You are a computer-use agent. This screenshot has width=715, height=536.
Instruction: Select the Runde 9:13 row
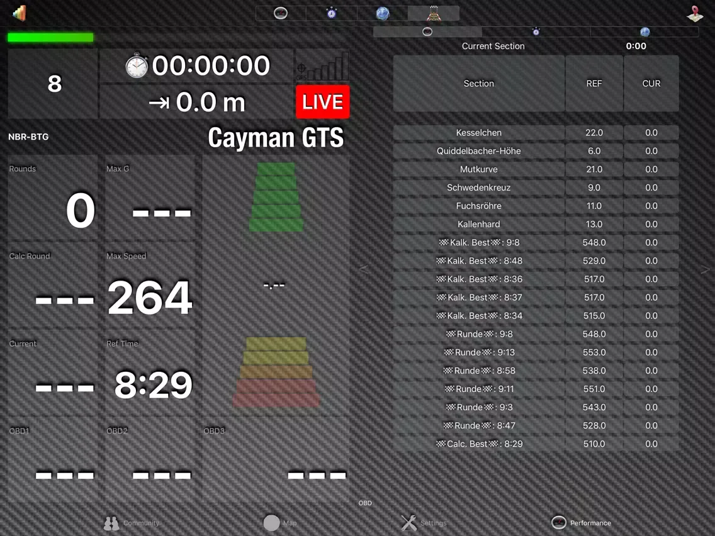click(536, 352)
